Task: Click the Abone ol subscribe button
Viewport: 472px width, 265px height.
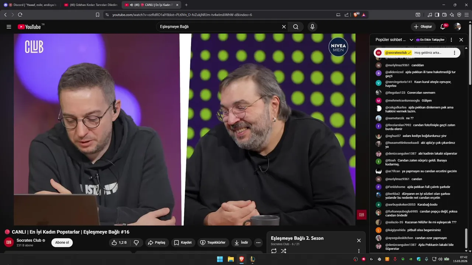Action: click(x=62, y=243)
